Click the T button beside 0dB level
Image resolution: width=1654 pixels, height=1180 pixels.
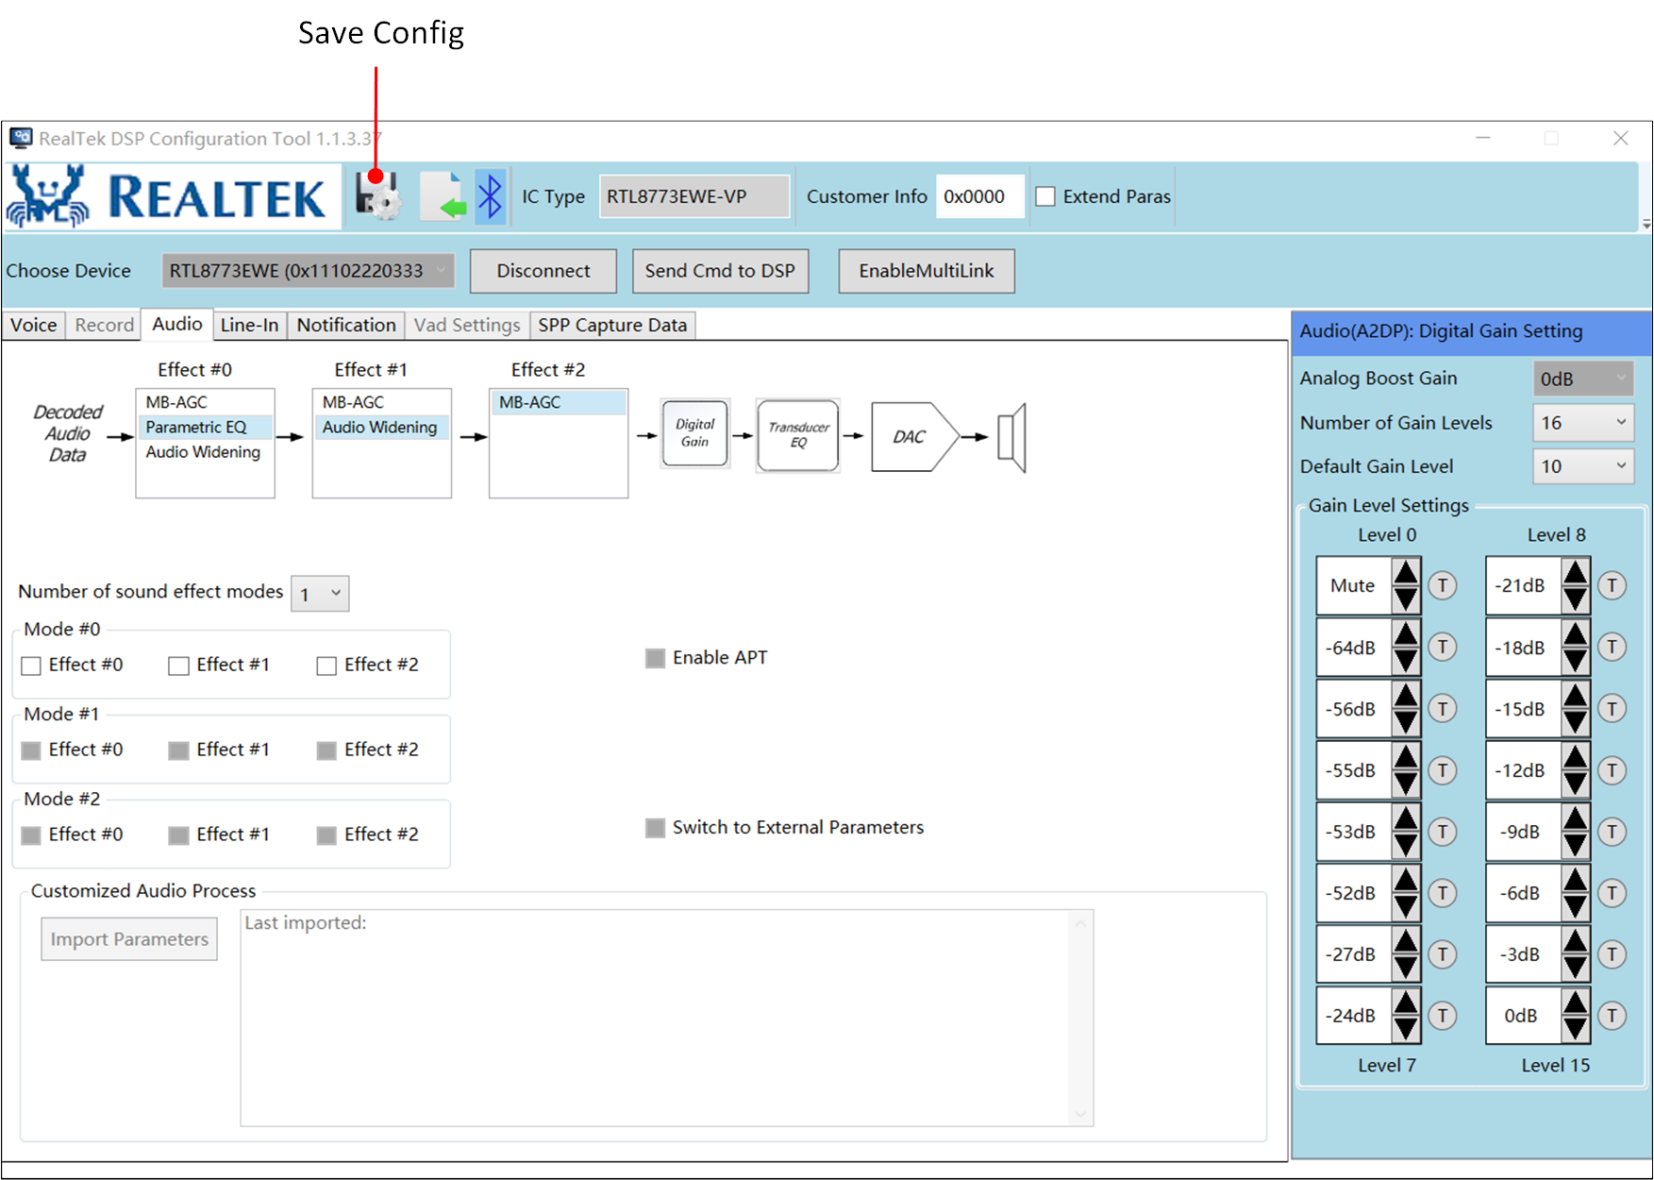coord(1612,1016)
